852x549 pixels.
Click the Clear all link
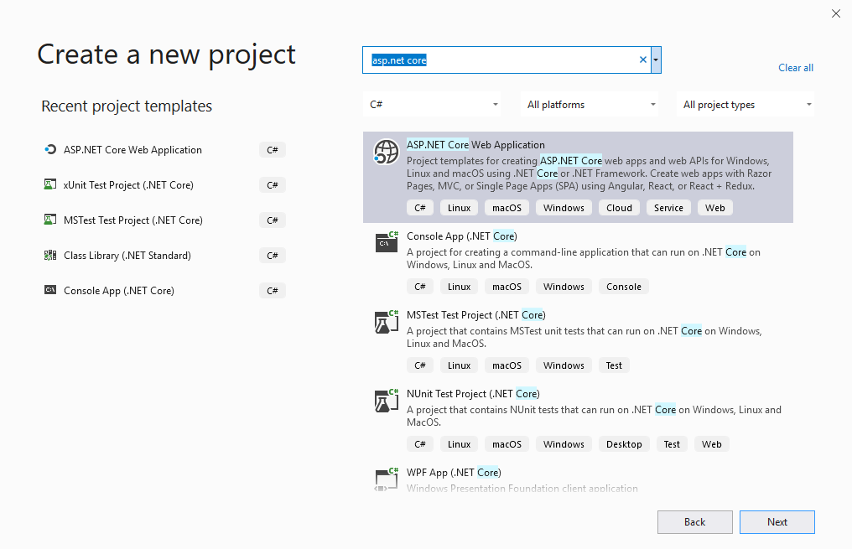pyautogui.click(x=796, y=68)
